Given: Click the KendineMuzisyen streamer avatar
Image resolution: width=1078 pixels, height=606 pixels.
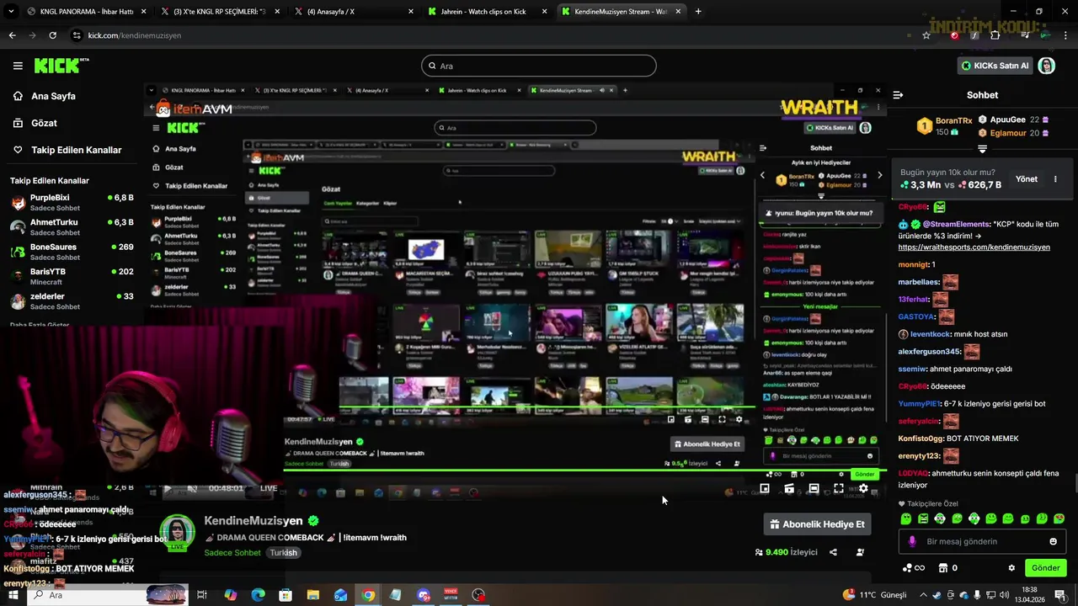Looking at the screenshot, I should click(178, 532).
